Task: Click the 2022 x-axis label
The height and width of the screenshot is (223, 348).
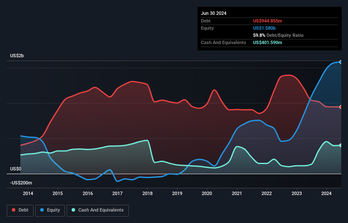Action: (x=267, y=193)
